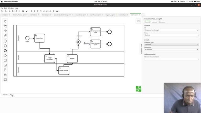
Task: Toggle the minimap map icon
Action: click(138, 21)
